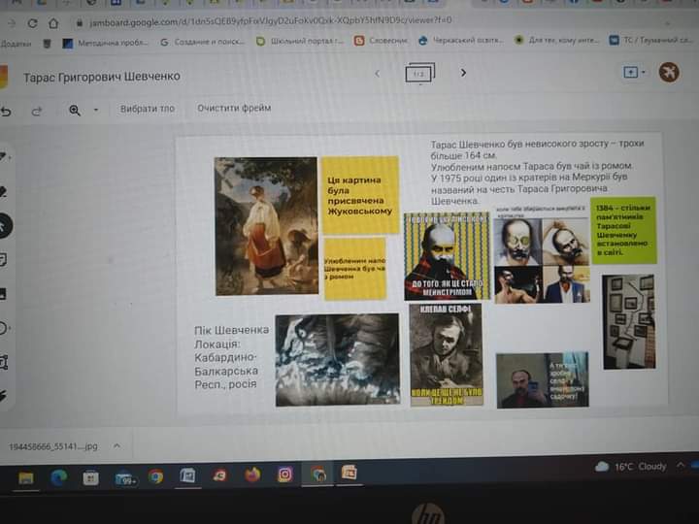Screen dimensions: 699x524
Task: Expand options for the downloaded jpg file
Action: click(x=116, y=445)
